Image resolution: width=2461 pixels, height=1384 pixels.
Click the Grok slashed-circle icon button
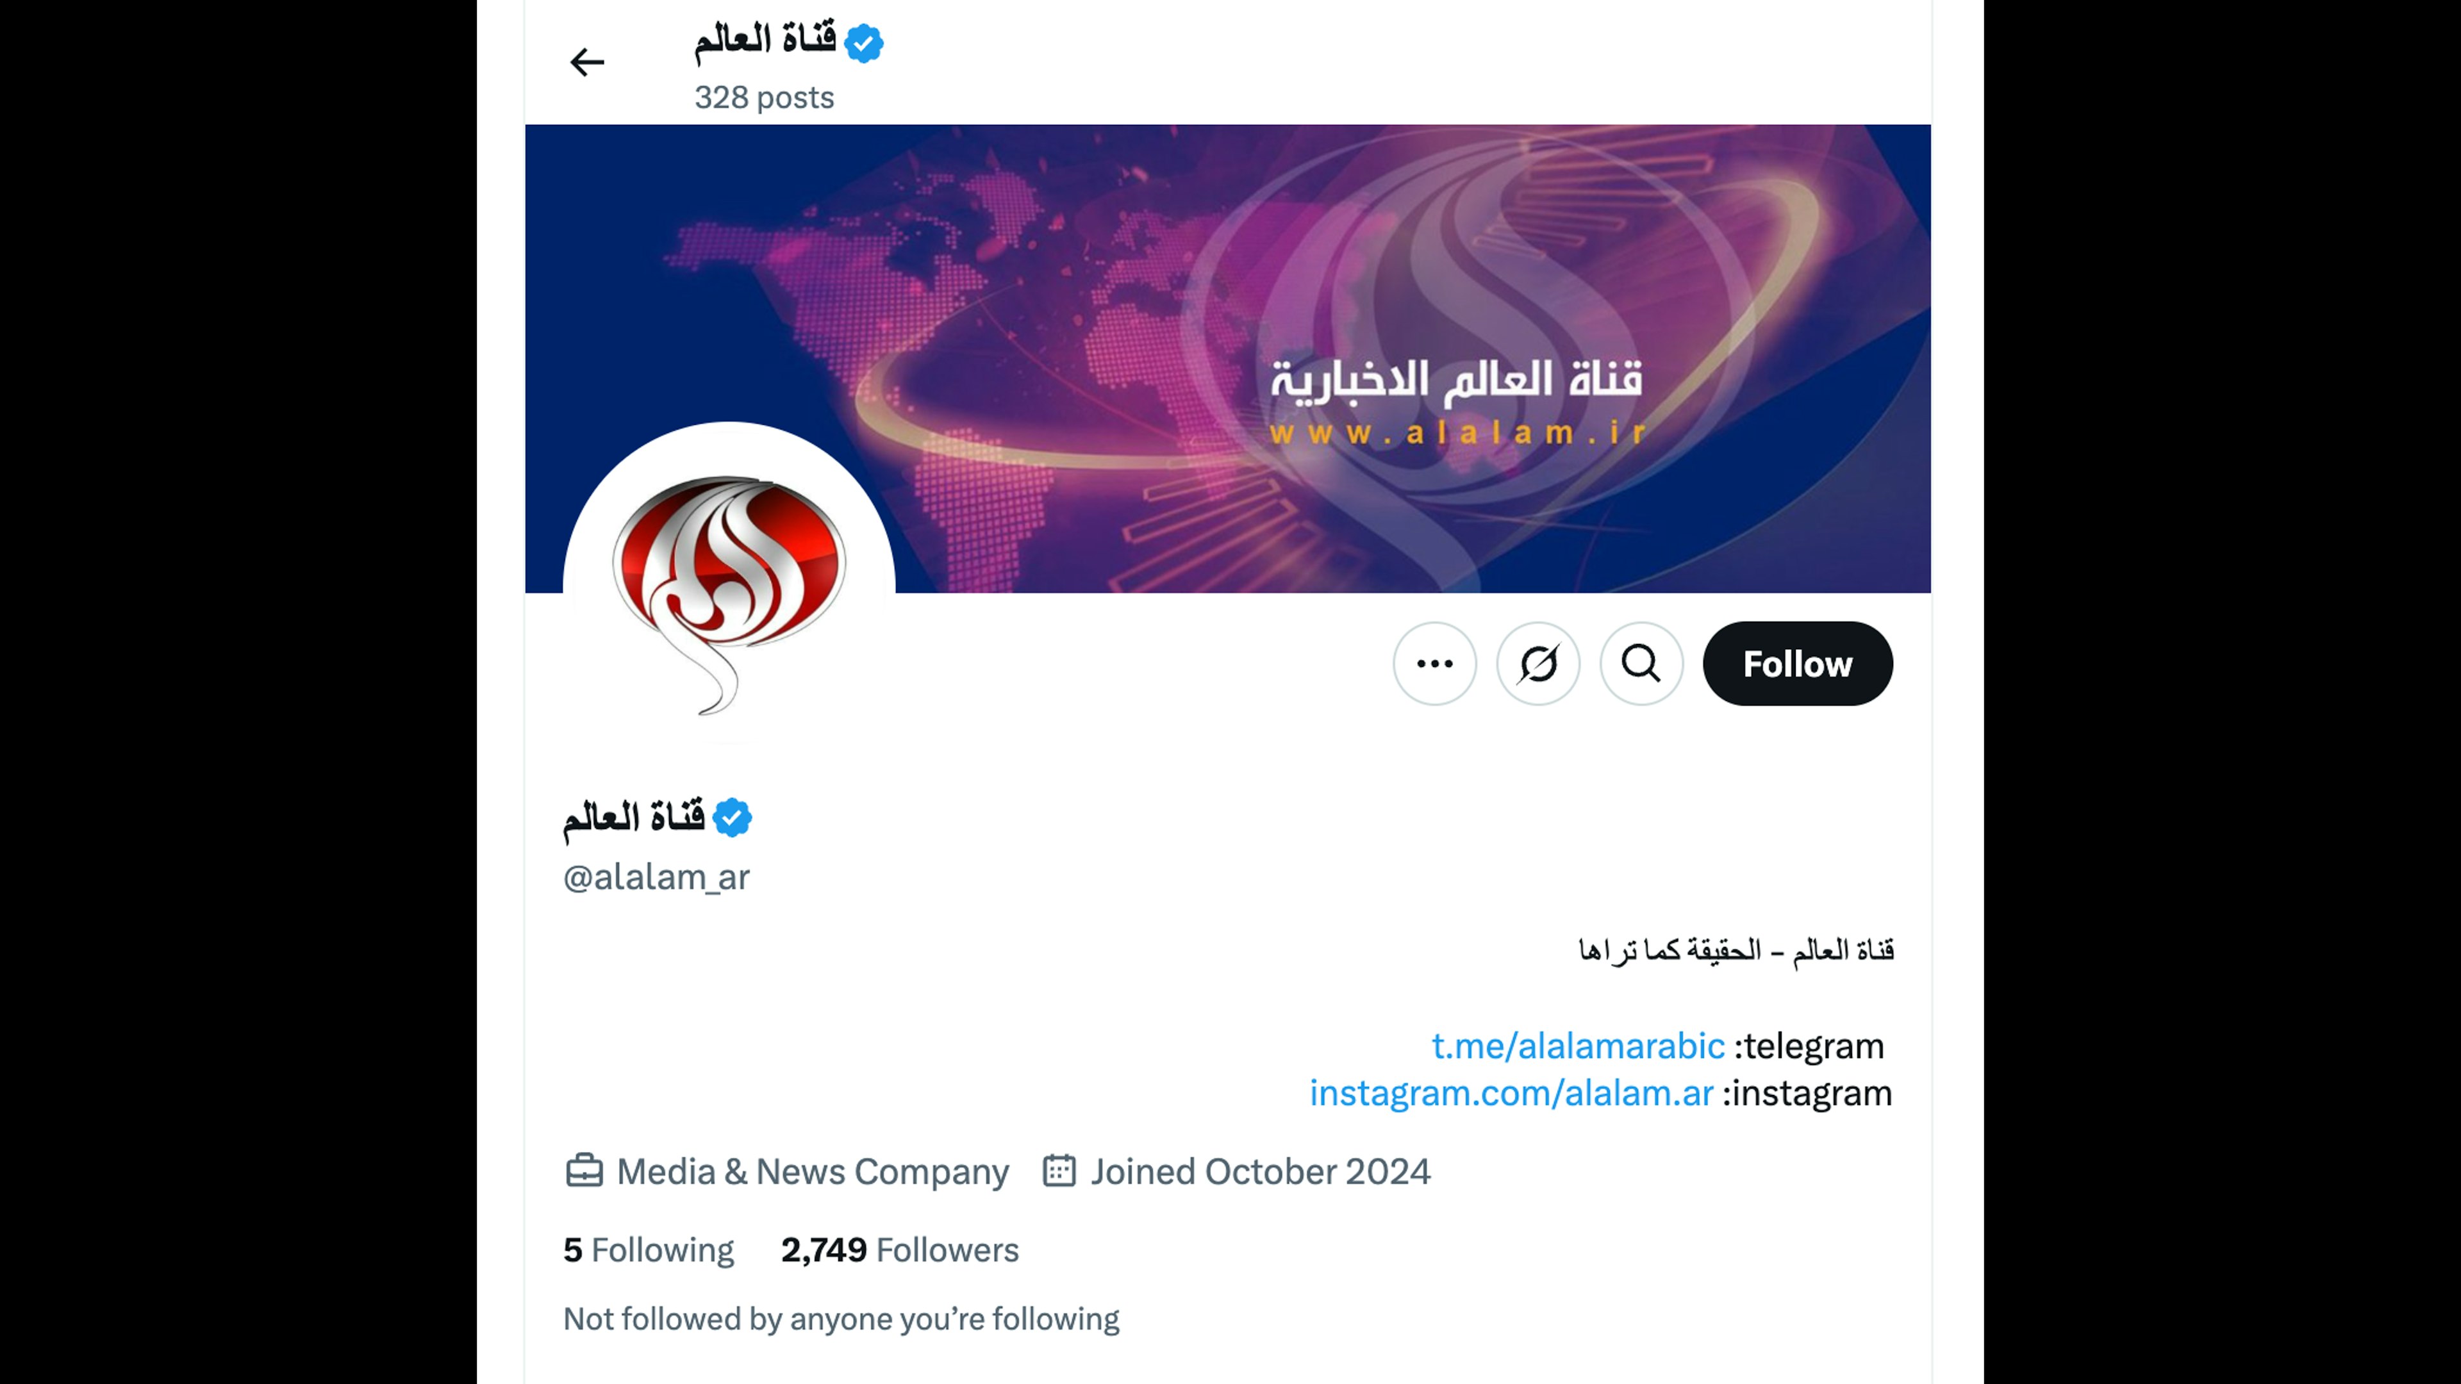[1538, 664]
